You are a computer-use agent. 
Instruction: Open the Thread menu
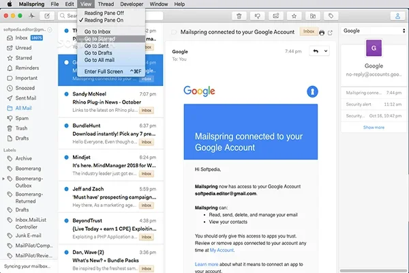point(106,4)
